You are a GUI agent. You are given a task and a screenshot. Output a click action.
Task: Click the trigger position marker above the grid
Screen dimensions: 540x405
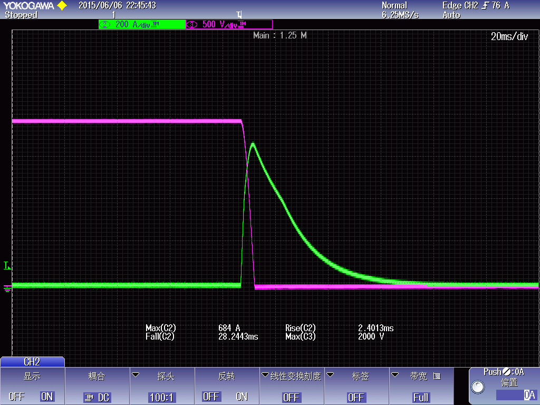[239, 14]
